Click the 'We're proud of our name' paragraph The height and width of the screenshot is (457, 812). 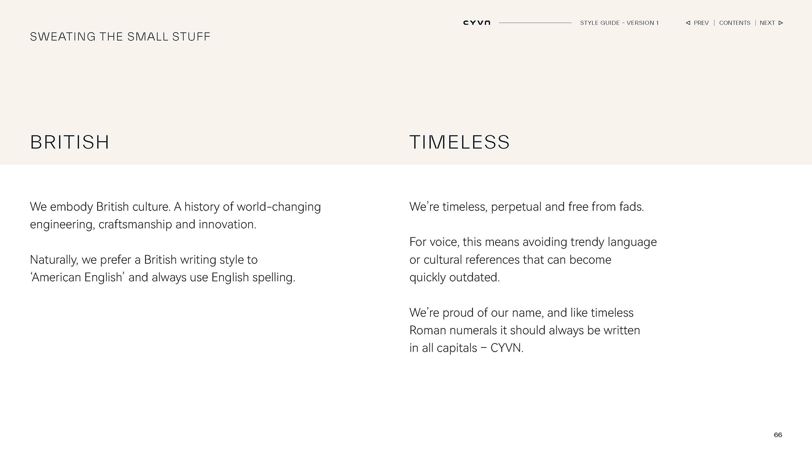(524, 330)
